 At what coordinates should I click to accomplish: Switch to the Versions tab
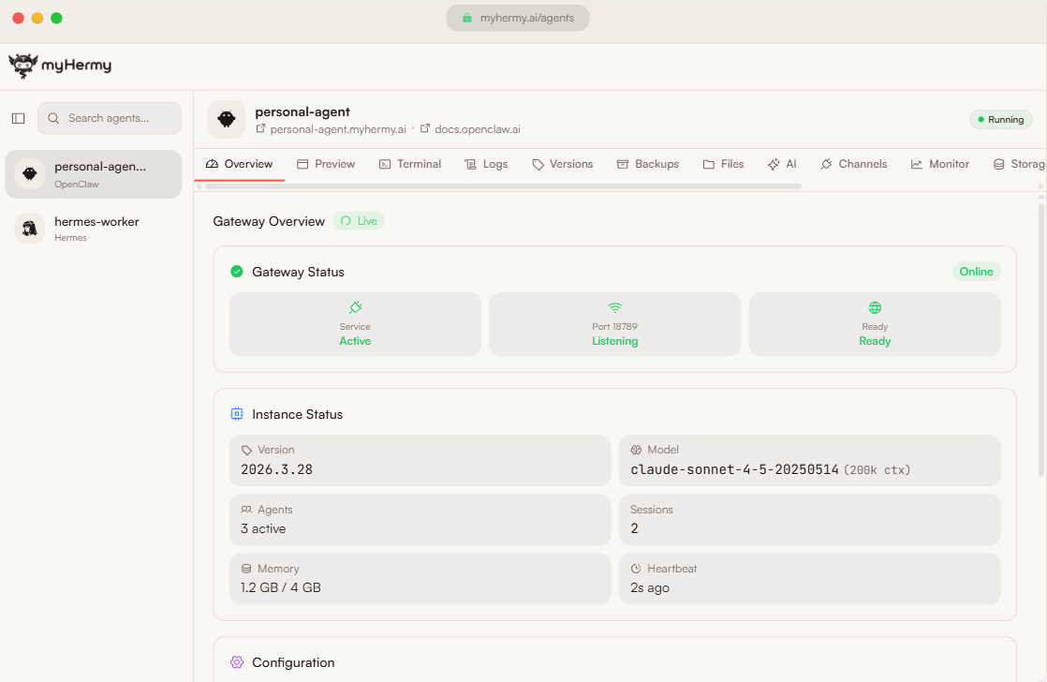562,164
